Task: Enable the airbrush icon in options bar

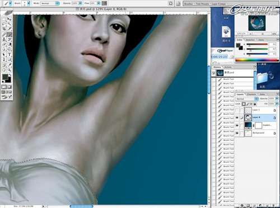Action: (x=105, y=3)
